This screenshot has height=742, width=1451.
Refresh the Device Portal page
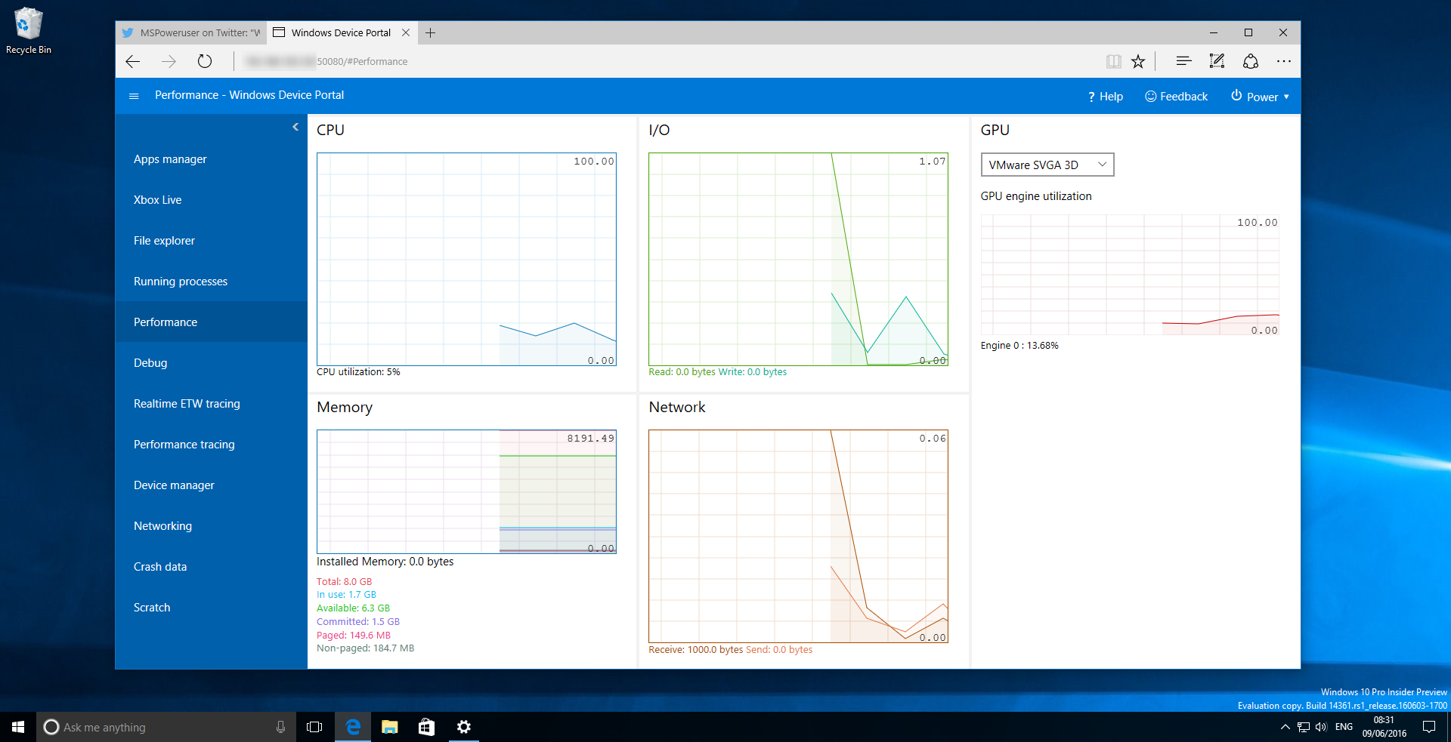click(205, 61)
